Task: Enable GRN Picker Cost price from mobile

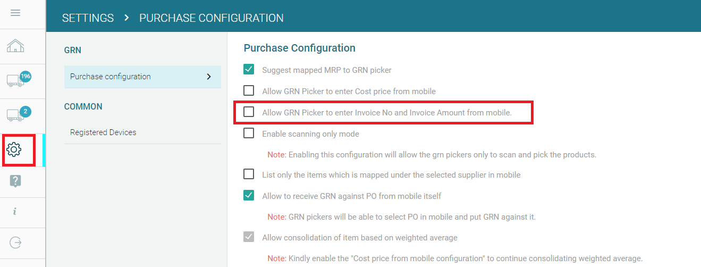Action: [249, 91]
